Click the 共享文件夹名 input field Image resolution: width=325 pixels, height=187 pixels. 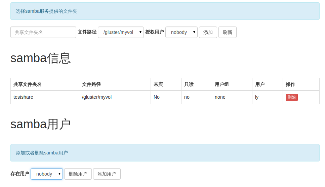pyautogui.click(x=43, y=32)
